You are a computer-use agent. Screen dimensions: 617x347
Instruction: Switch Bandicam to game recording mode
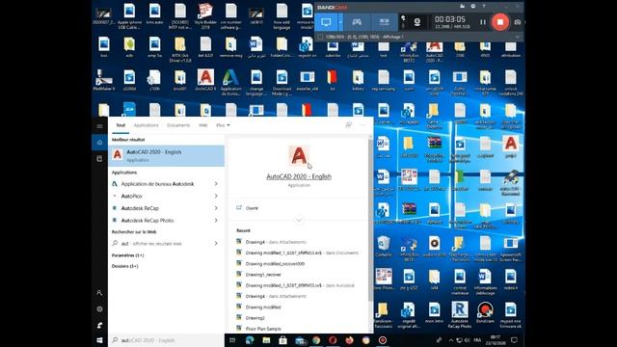[x=357, y=22]
